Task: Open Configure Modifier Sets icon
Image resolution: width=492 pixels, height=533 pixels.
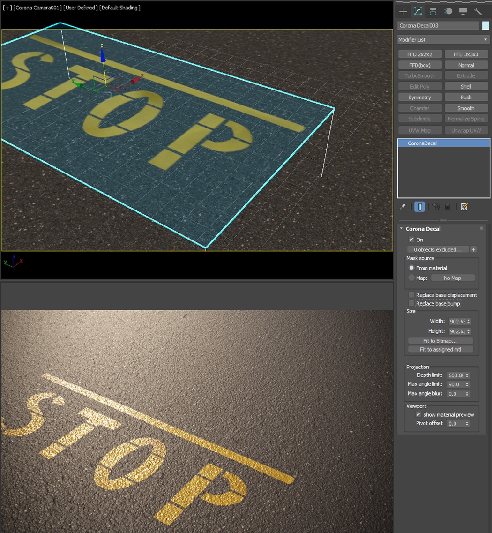Action: point(464,207)
